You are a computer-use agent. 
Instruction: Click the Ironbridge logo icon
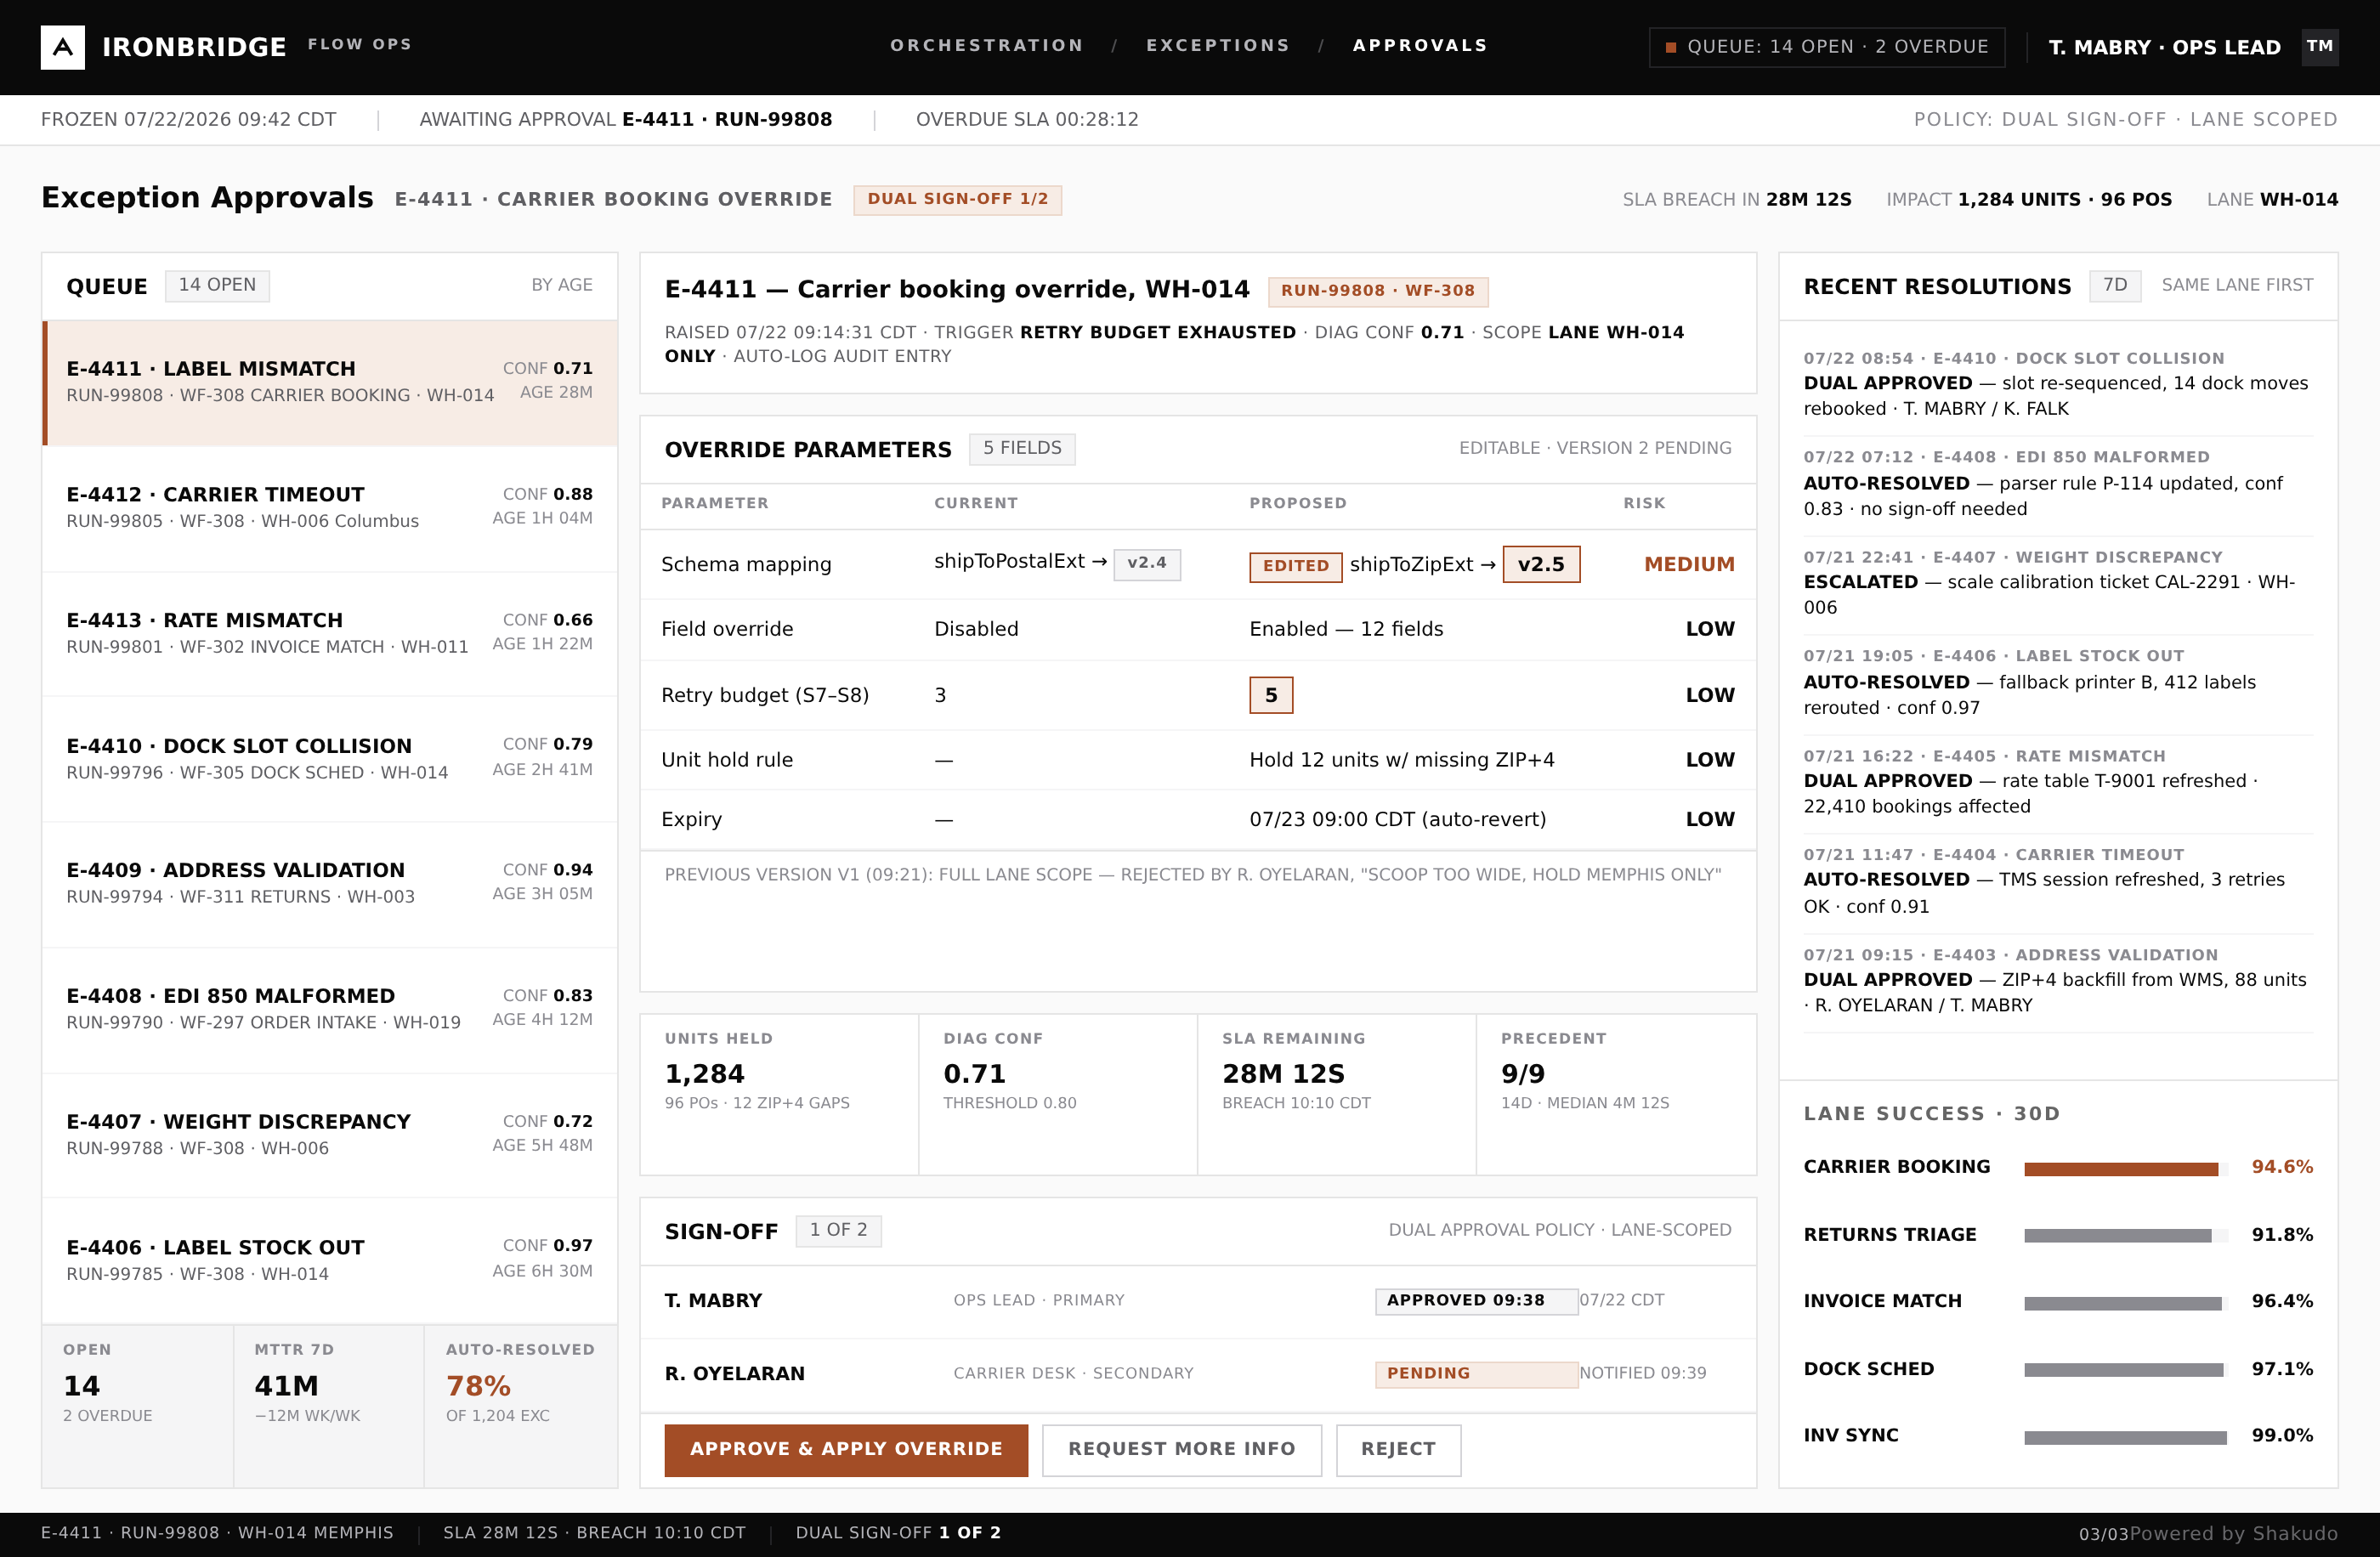tap(62, 47)
